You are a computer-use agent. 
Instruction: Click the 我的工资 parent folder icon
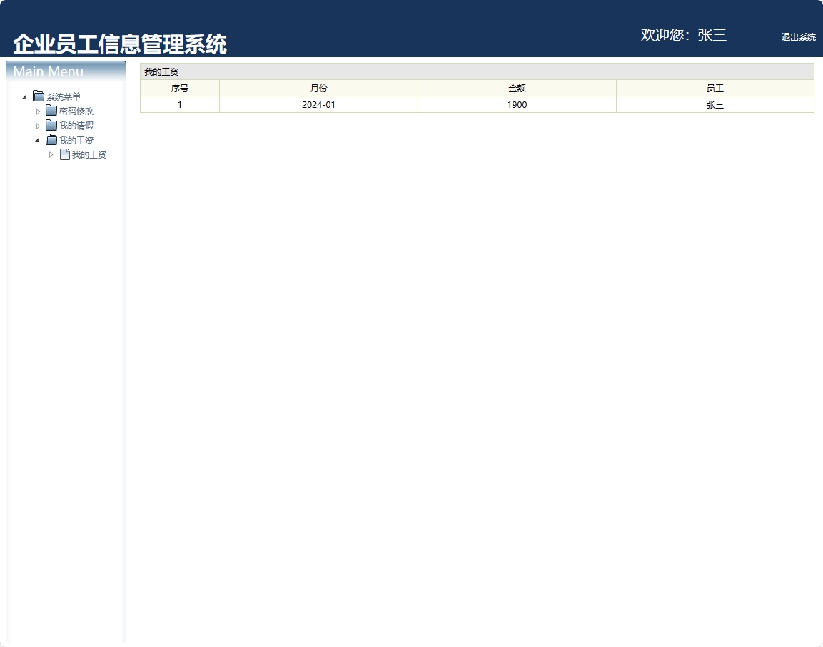coord(51,140)
